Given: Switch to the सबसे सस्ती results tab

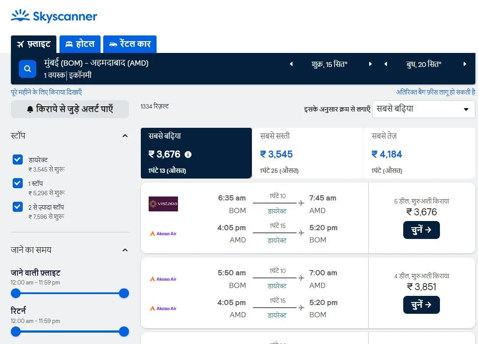Looking at the screenshot, I should (307, 153).
